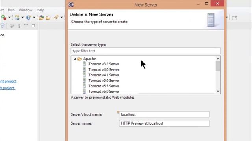
Task: Open the blue S icon's dropdown arrow
Action: 34,17
